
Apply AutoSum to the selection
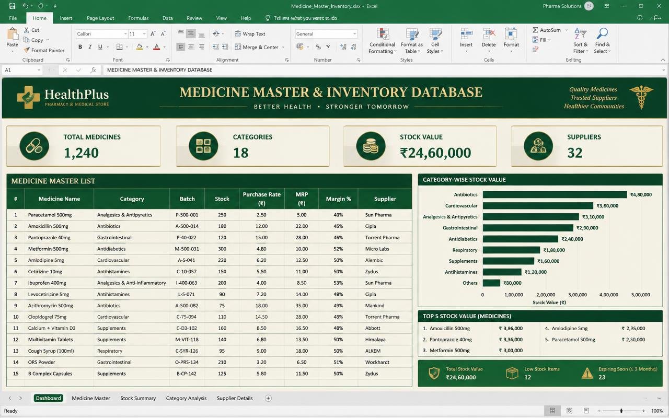(546, 30)
